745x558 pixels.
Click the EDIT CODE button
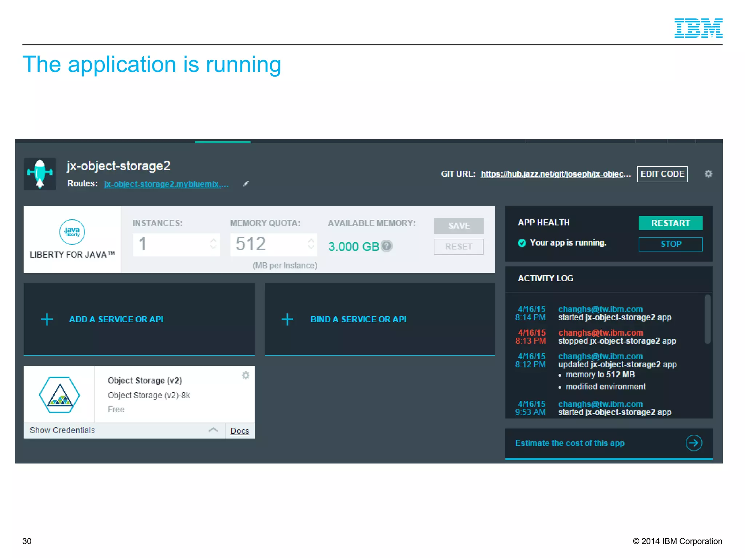coord(662,174)
